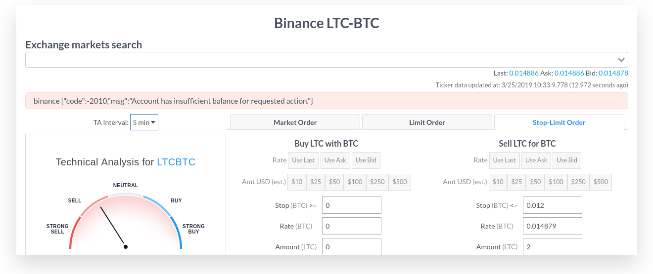Click the technical analysis gauge needle
This screenshot has height=274, width=653.
(113, 226)
